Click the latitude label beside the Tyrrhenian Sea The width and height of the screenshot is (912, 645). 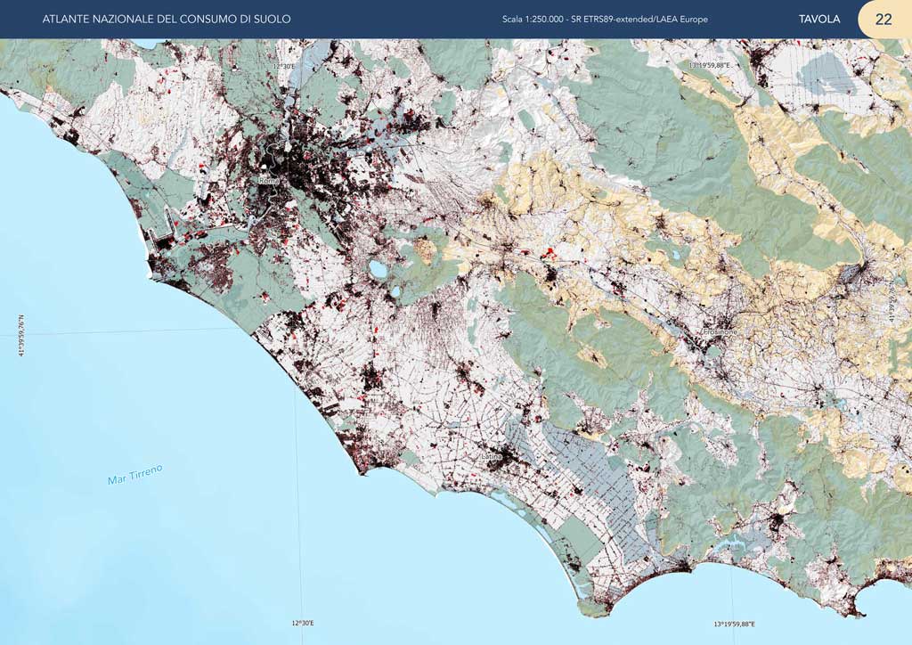21,335
